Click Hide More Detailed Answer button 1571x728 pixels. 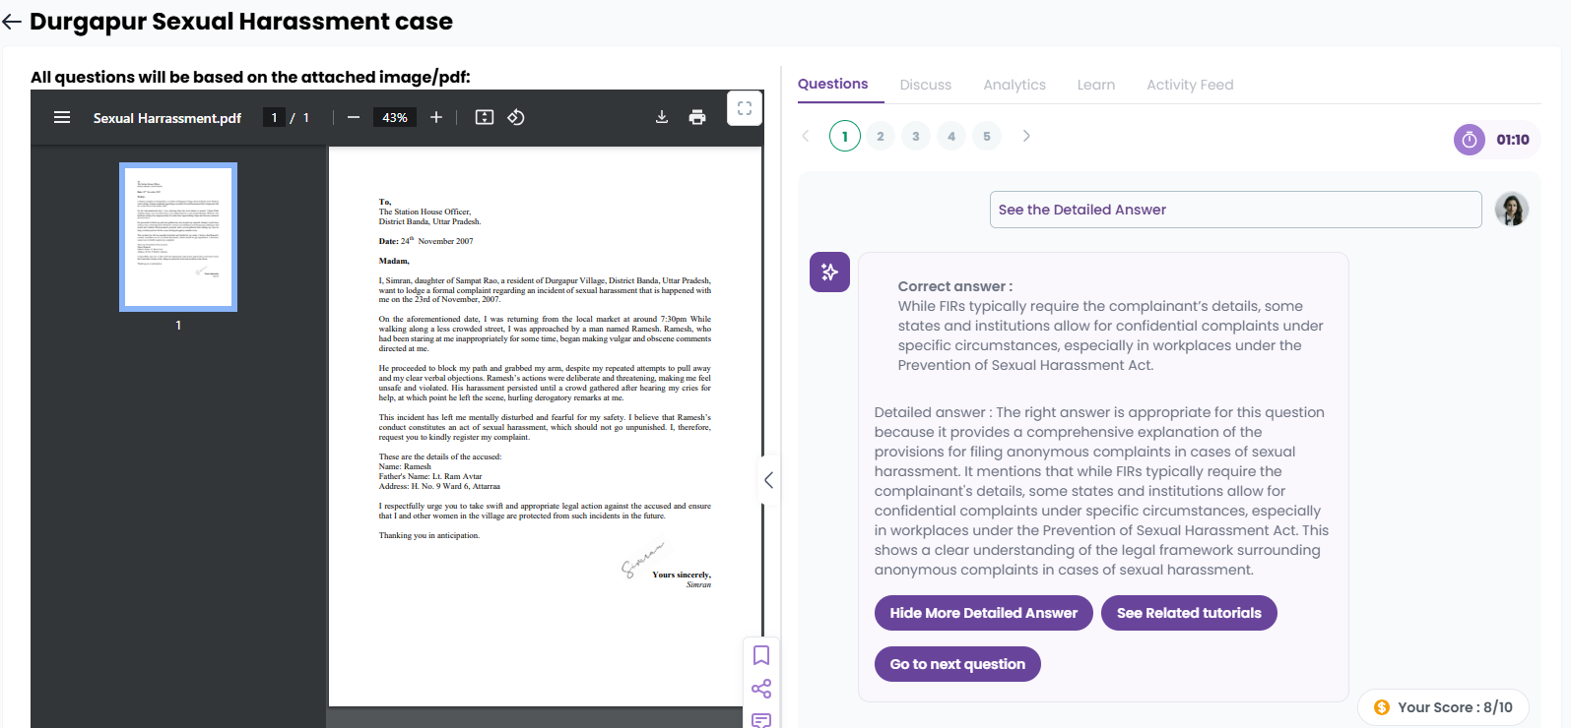983,613
